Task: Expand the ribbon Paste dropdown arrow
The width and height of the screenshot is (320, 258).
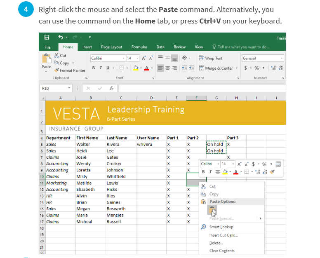Action: point(46,72)
